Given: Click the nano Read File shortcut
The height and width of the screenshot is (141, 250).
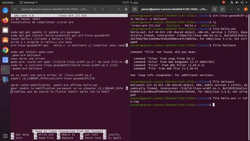Looking at the screenshot, I should pyautogui.click(x=44, y=138).
